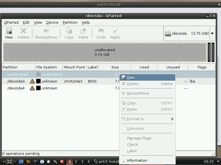The width and height of the screenshot is (221, 165).
Task: Open the /dev/sda device dropdown arrow
Action: pos(212,33)
